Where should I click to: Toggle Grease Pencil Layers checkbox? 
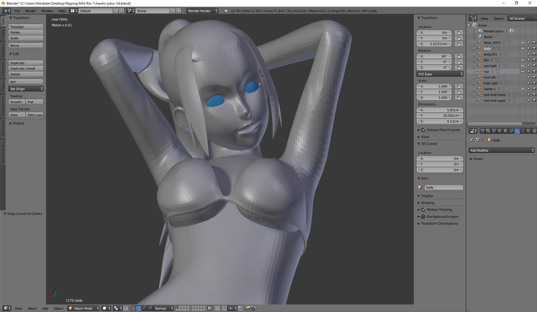click(423, 130)
